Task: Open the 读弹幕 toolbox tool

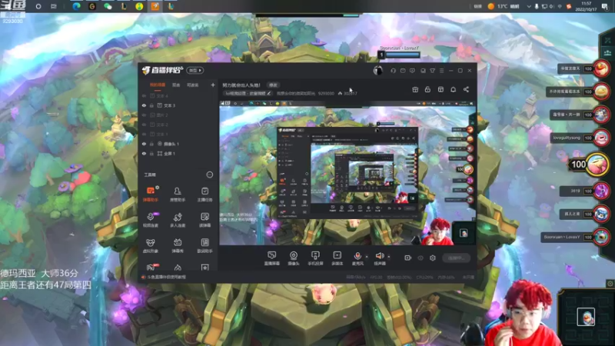Action: (204, 220)
